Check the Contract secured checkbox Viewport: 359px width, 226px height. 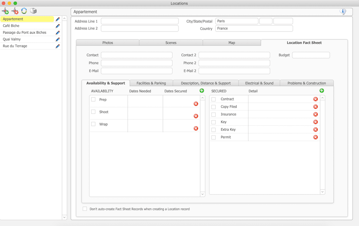coord(214,99)
